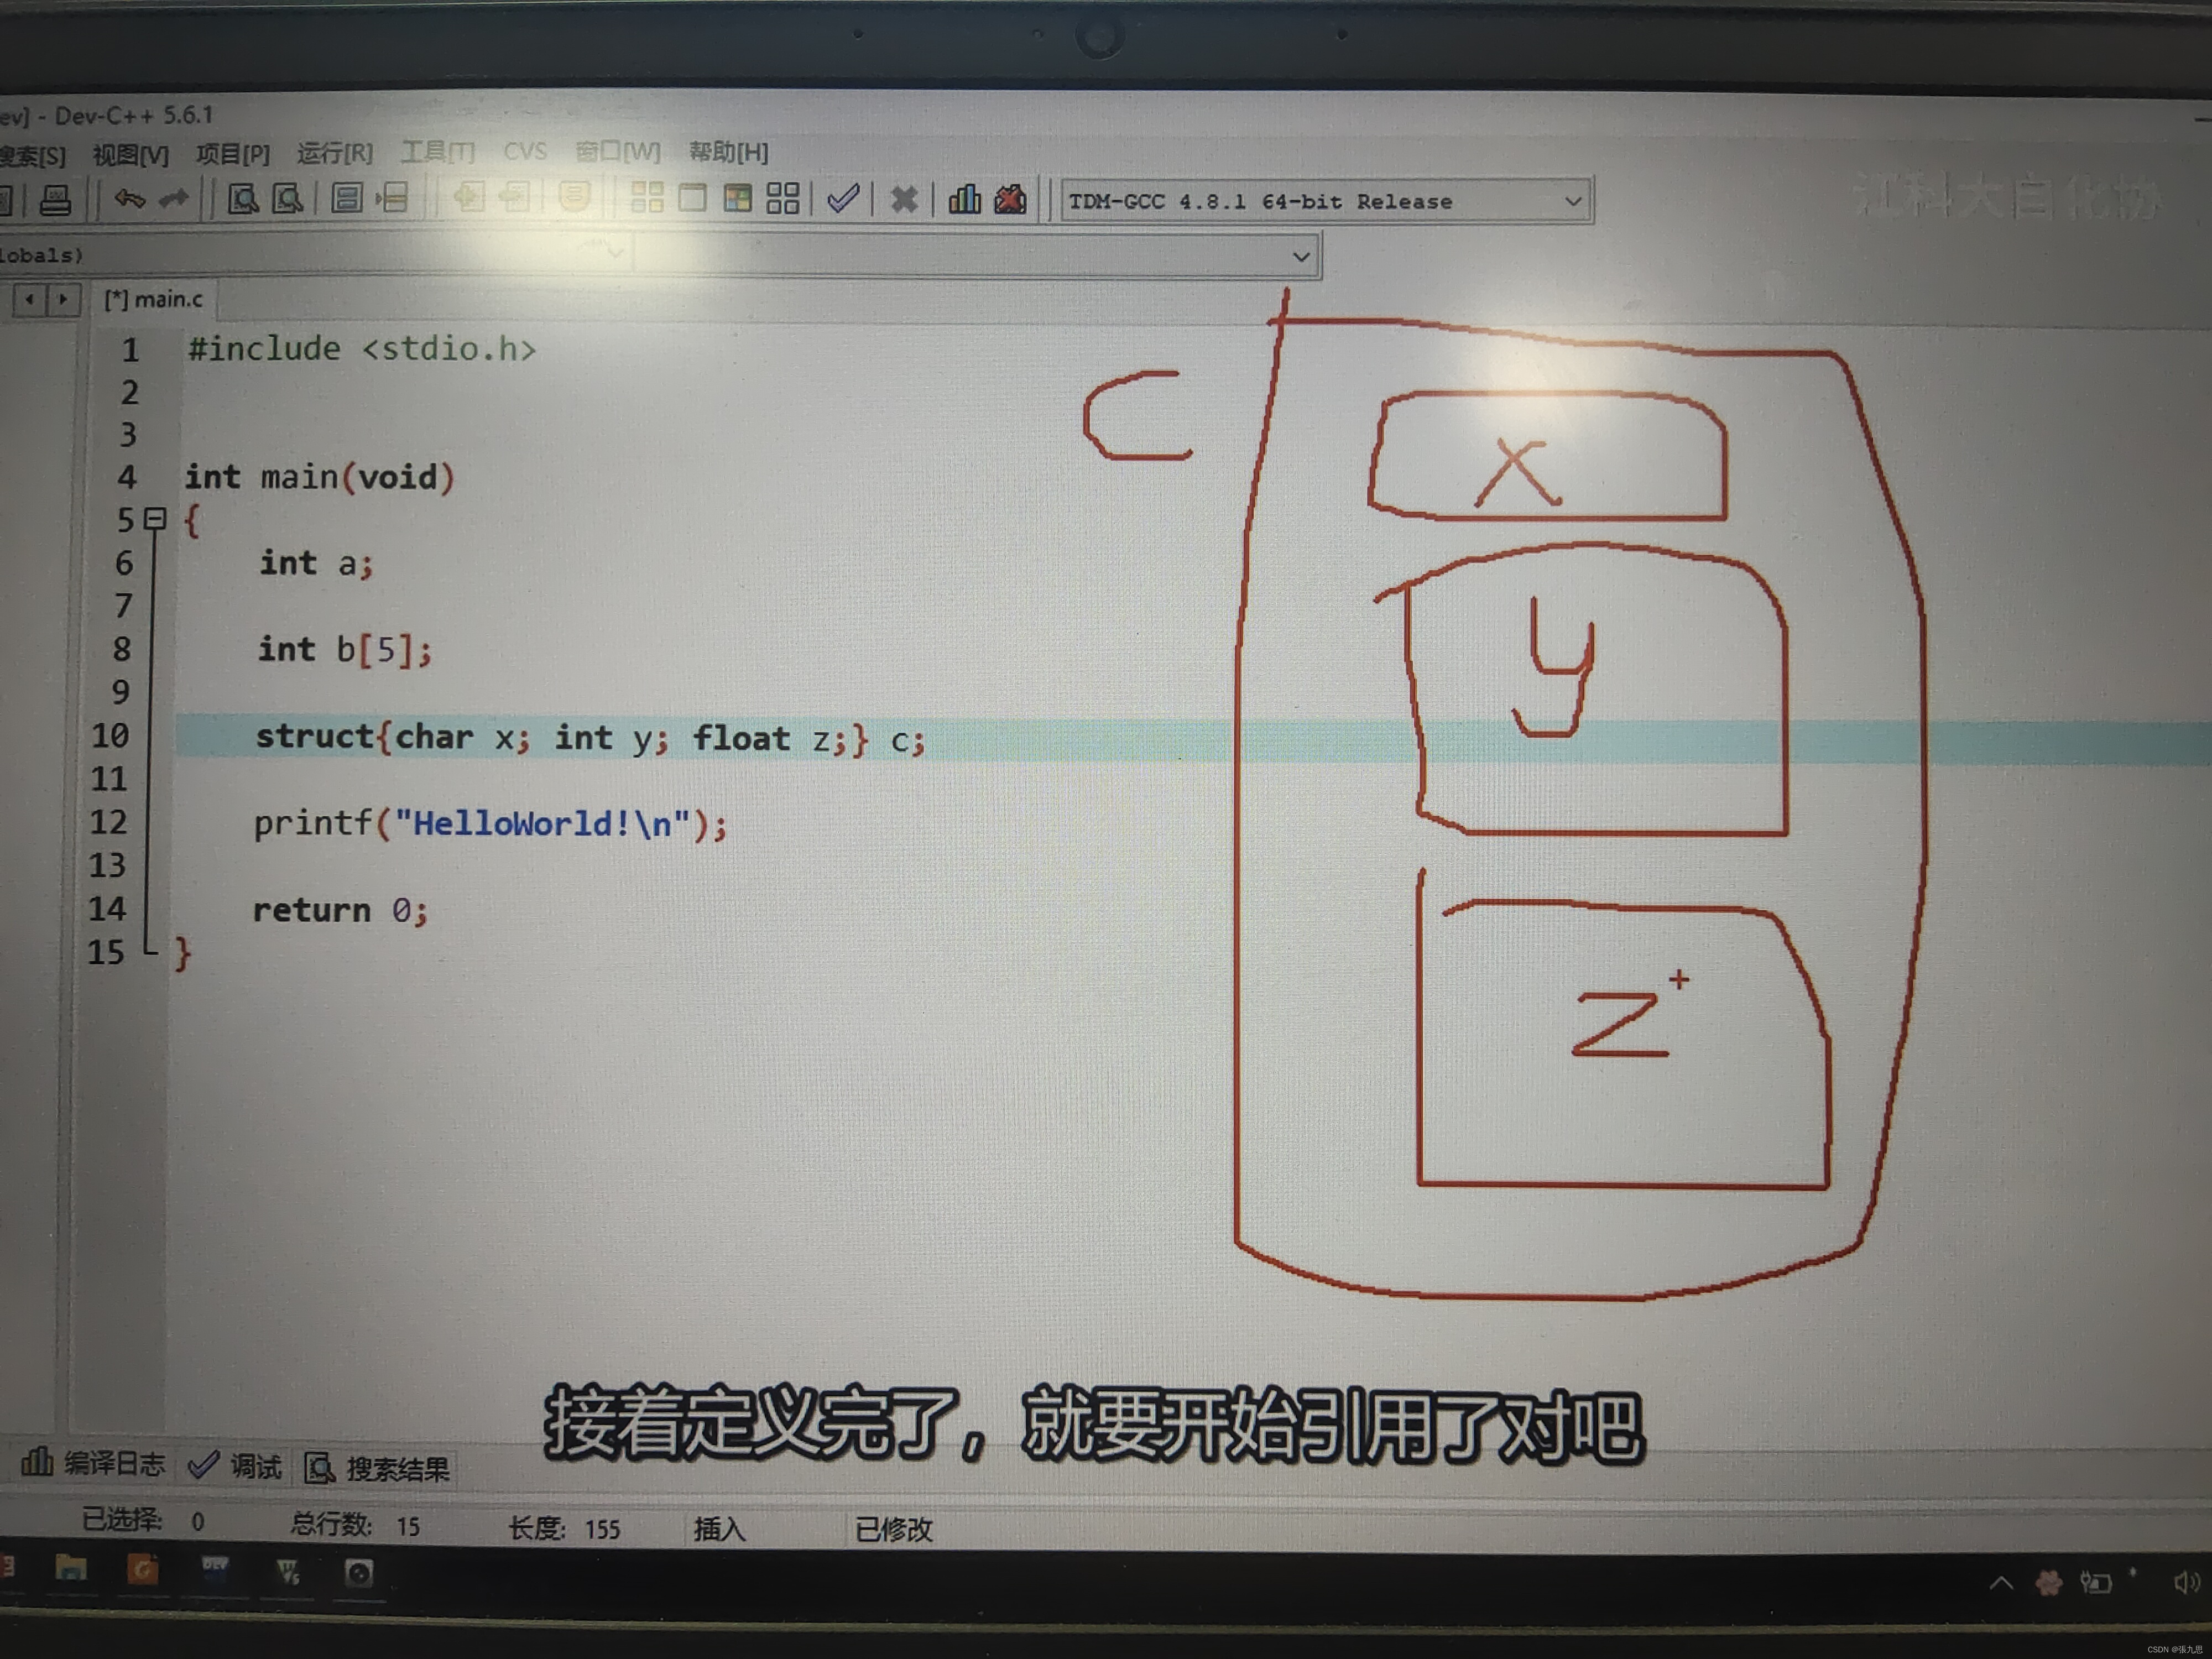2212x1659 pixels.
Task: Select the main.c editor tab
Action: pyautogui.click(x=154, y=299)
